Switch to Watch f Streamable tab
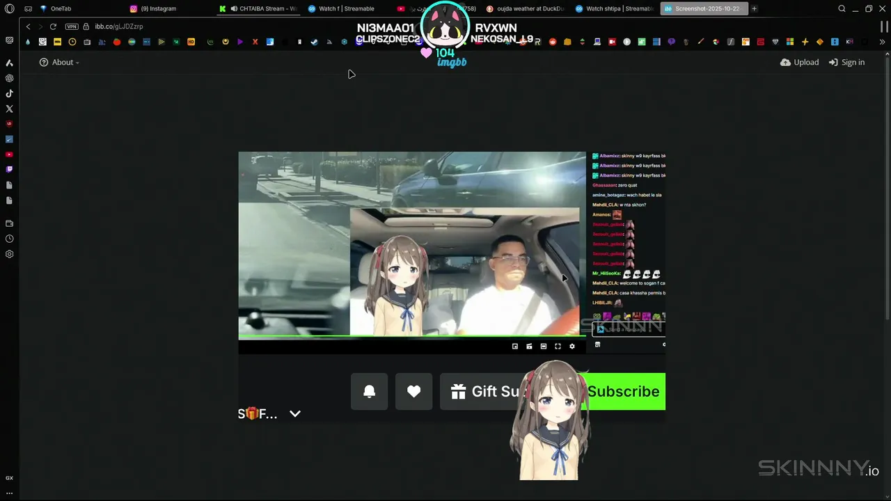Viewport: 891px width, 501px height. [x=347, y=9]
